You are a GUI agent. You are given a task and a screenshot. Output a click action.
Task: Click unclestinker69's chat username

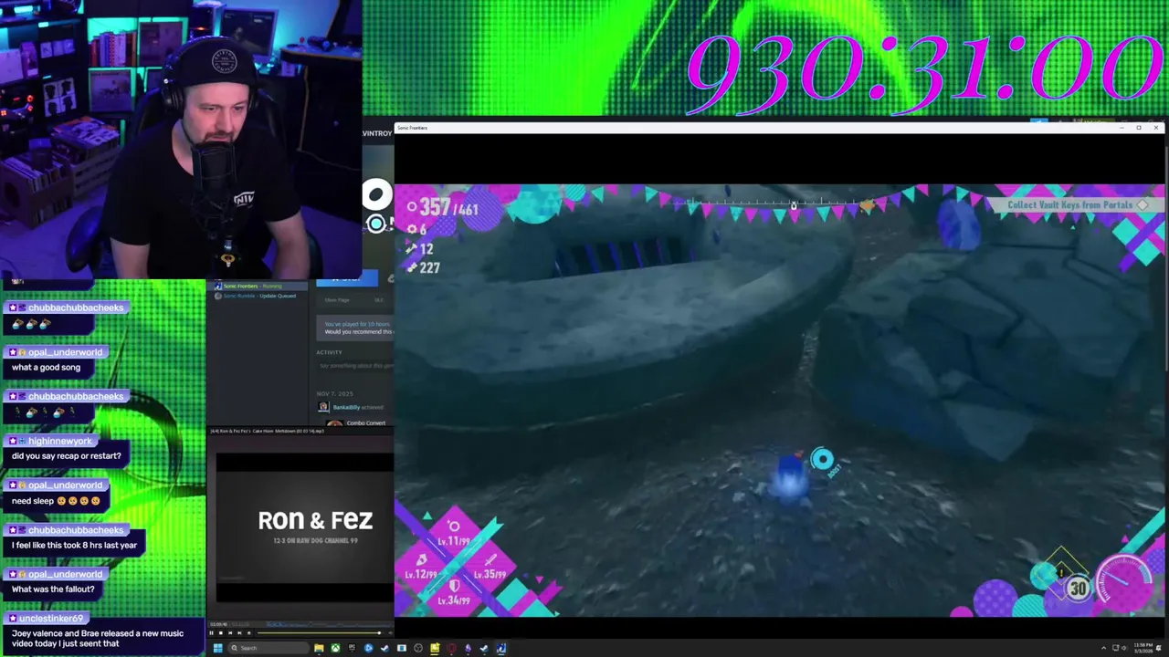tap(51, 619)
